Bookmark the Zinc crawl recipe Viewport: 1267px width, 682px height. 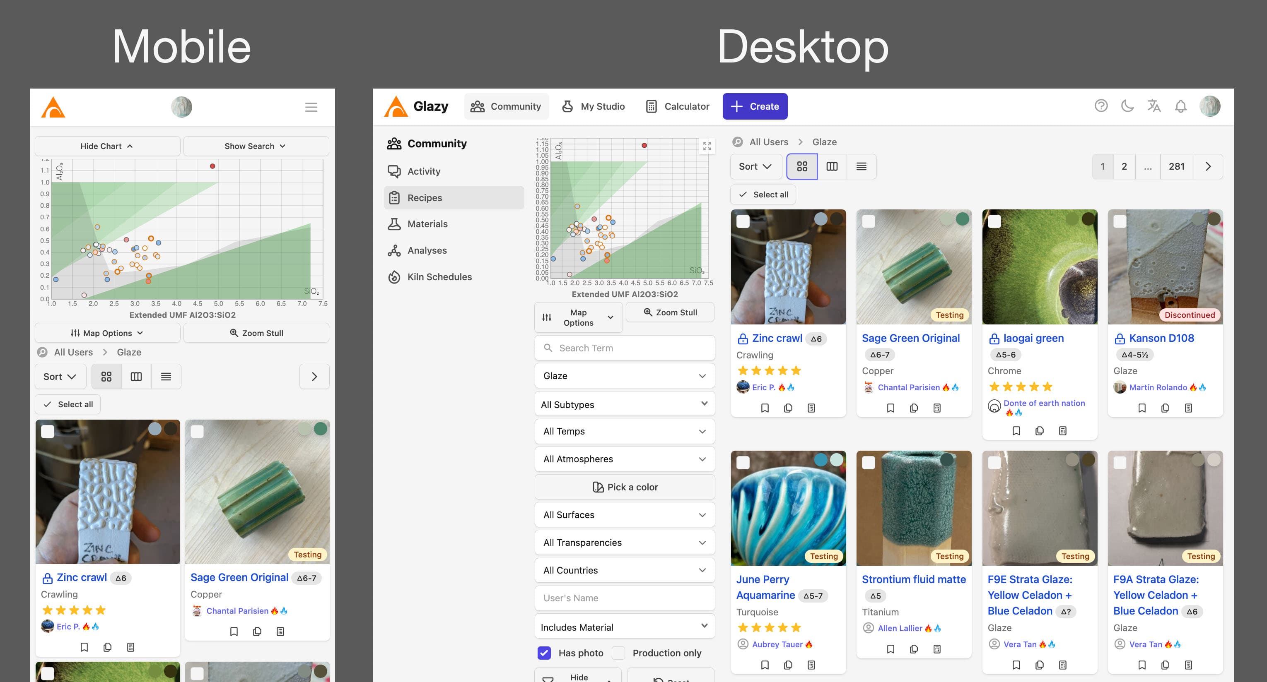pyautogui.click(x=765, y=408)
